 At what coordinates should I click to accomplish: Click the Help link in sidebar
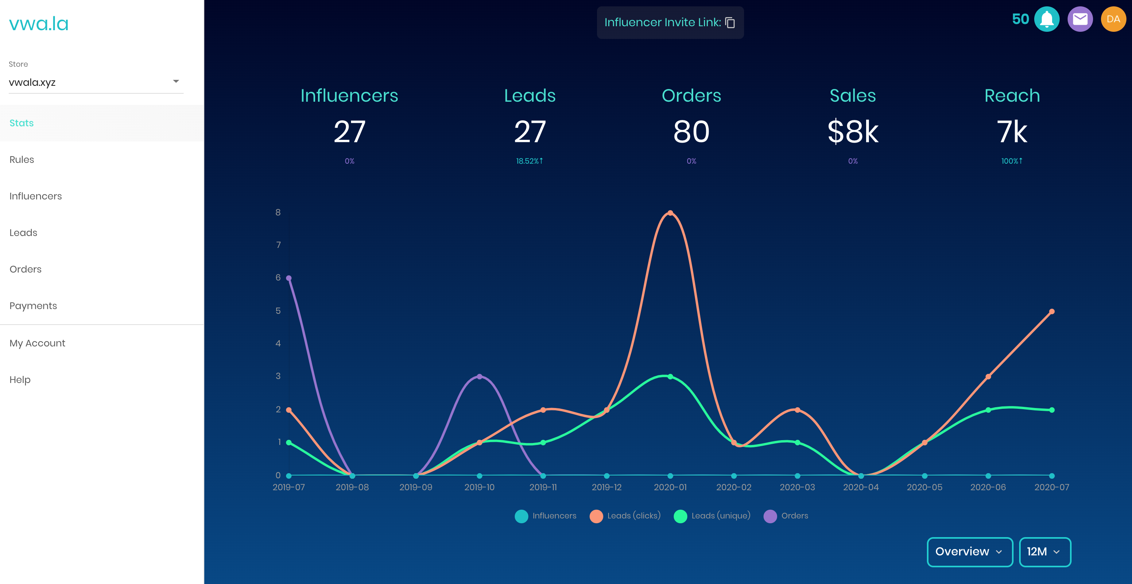[x=20, y=379]
